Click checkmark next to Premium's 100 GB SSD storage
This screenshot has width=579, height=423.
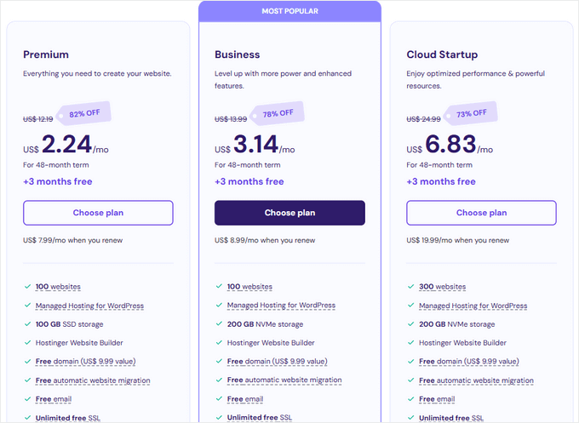[27, 324]
